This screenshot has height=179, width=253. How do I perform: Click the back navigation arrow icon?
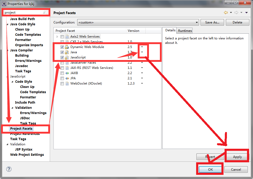226,13
